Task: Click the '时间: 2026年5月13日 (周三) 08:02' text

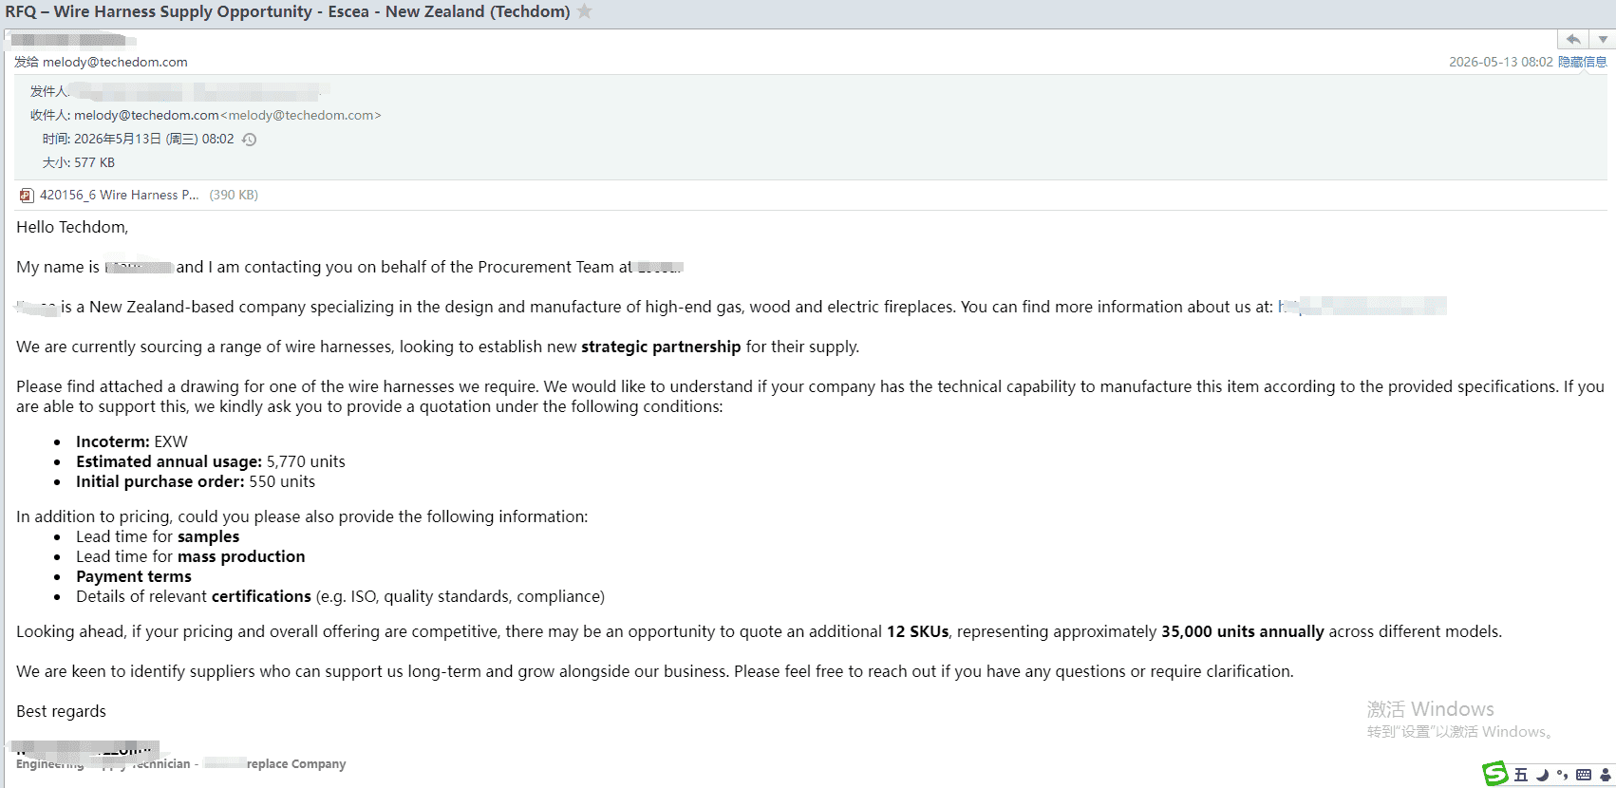Action: click(x=138, y=139)
